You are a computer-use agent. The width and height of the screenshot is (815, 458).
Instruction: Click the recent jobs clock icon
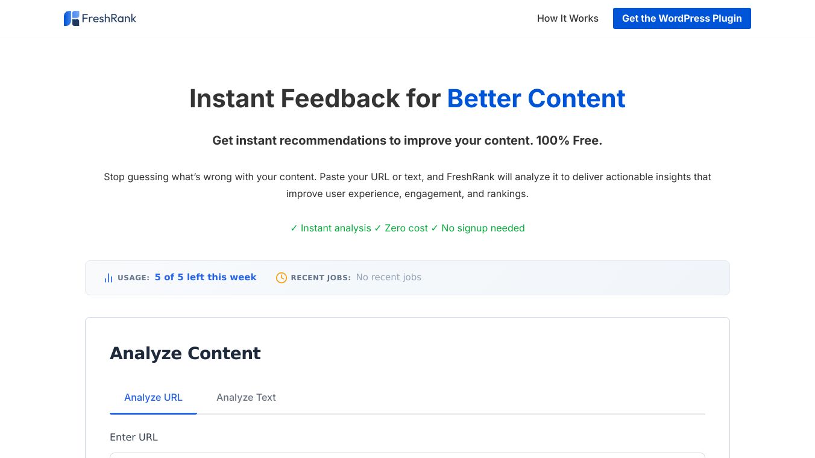(282, 278)
